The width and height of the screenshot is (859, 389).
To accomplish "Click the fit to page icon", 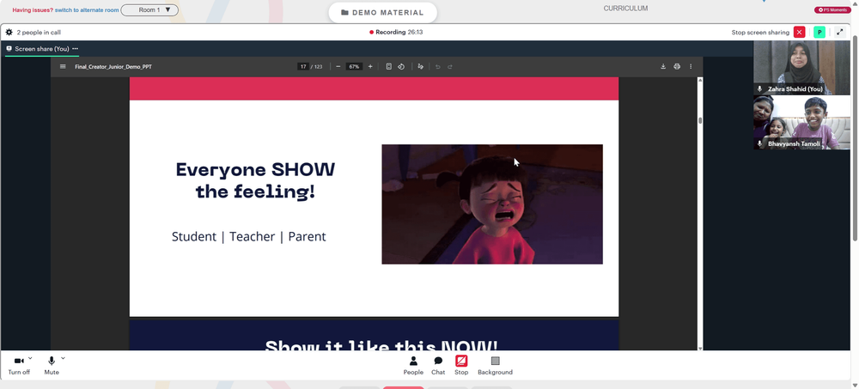I will (x=389, y=67).
